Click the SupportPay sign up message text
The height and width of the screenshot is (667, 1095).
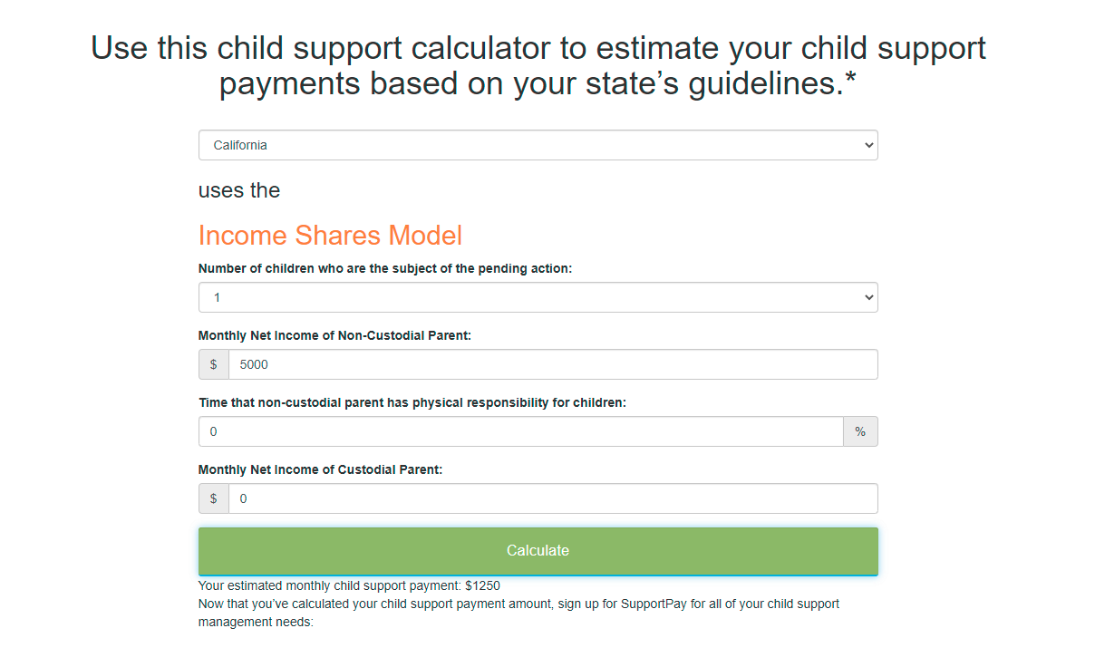pyautogui.click(x=518, y=613)
